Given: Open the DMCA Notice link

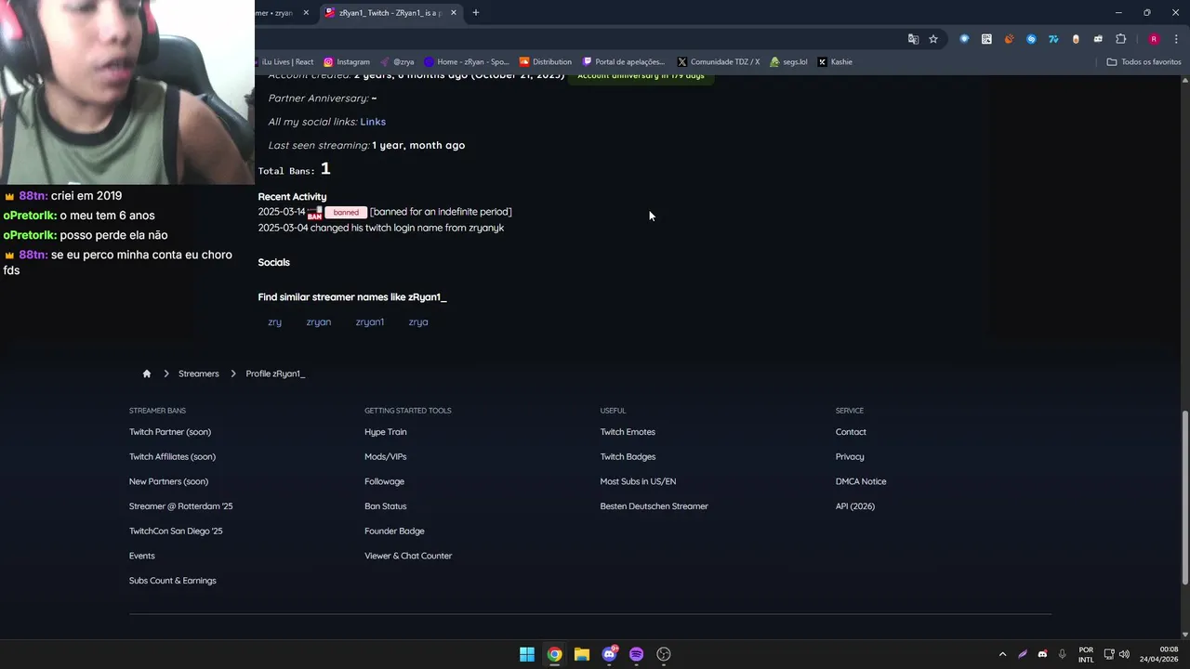Looking at the screenshot, I should [x=861, y=481].
